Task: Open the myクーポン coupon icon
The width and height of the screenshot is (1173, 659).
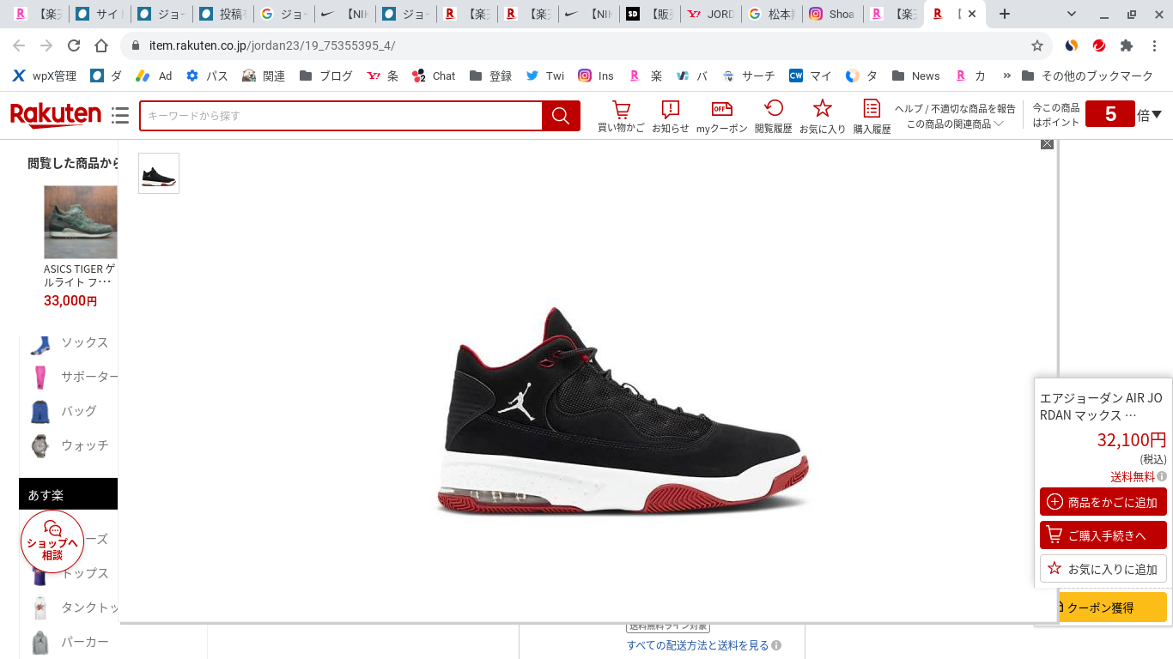Action: [x=722, y=117]
